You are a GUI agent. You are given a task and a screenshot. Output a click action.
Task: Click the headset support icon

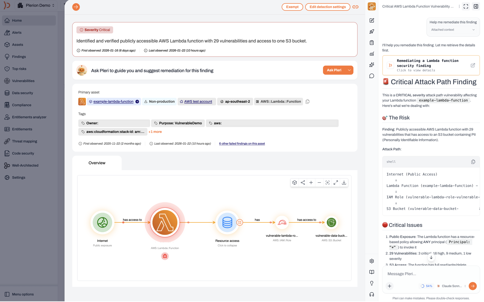pos(372,294)
